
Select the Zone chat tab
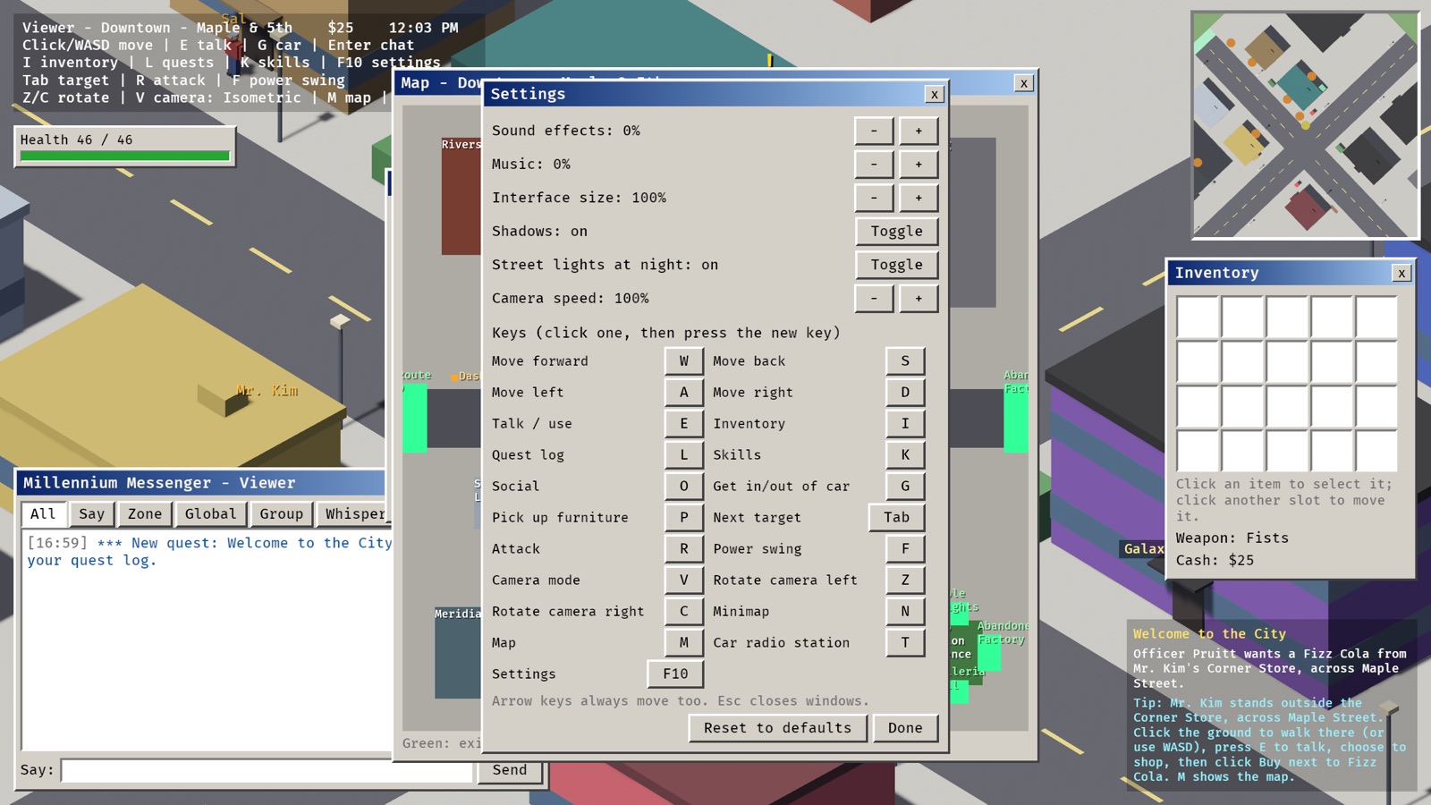pyautogui.click(x=145, y=514)
